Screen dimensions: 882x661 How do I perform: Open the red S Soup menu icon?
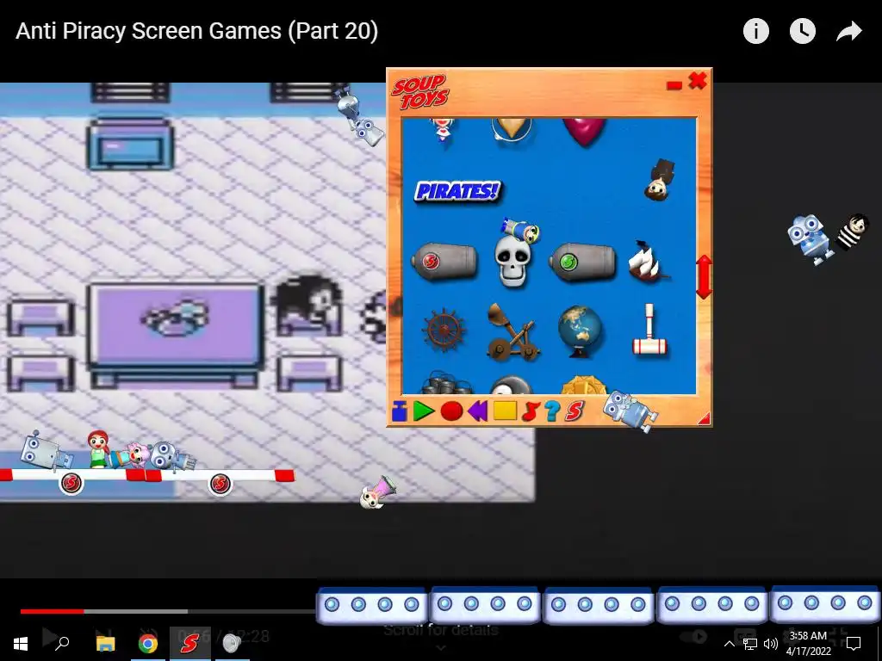pyautogui.click(x=574, y=411)
